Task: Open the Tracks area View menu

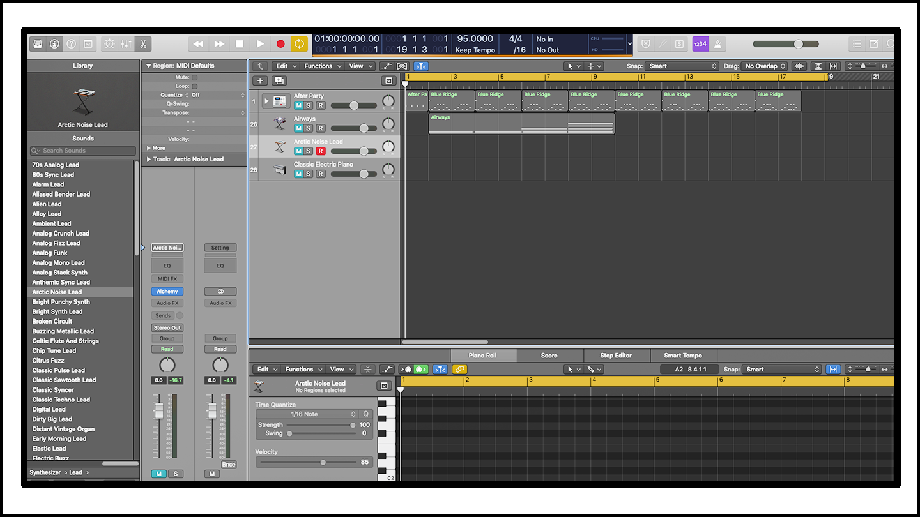Action: [360, 66]
